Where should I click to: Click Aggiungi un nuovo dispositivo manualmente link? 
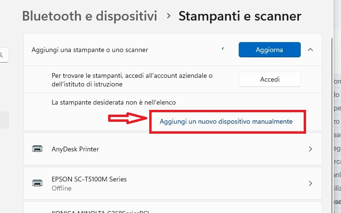(226, 121)
